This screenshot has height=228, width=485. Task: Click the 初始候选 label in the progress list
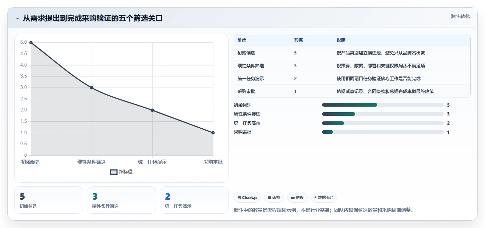tap(243, 105)
